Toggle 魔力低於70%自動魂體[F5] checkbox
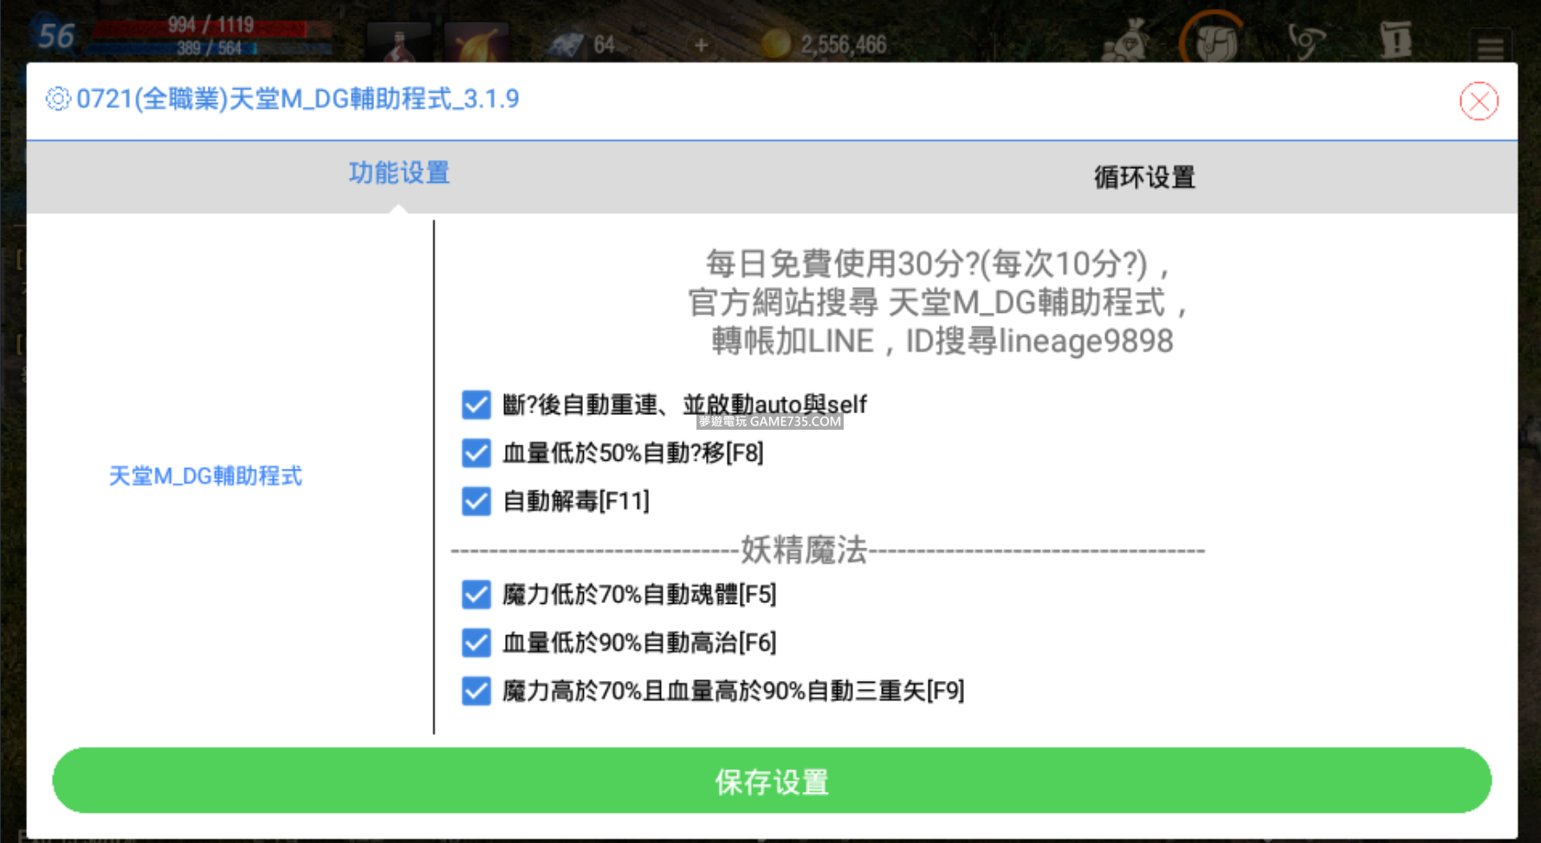 (x=476, y=594)
